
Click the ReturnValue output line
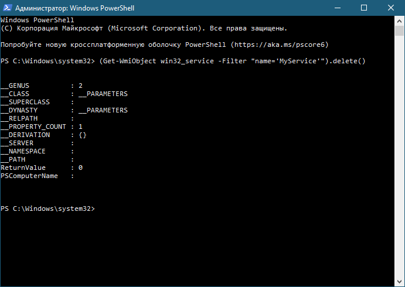pyautogui.click(x=42, y=168)
